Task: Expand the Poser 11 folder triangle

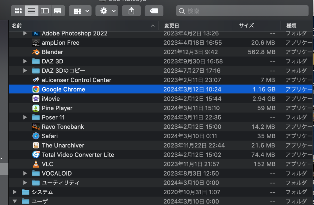Action: pos(25,118)
